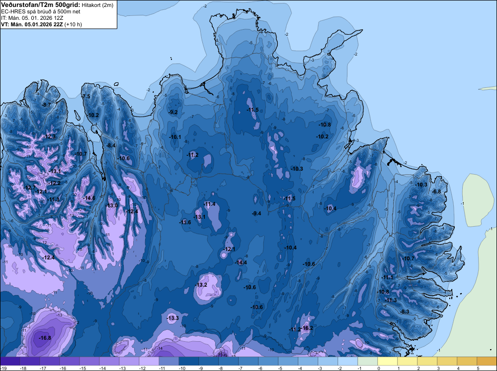Click the legend color swatch labeled -15
497x371 pixels.
coord(89,361)
